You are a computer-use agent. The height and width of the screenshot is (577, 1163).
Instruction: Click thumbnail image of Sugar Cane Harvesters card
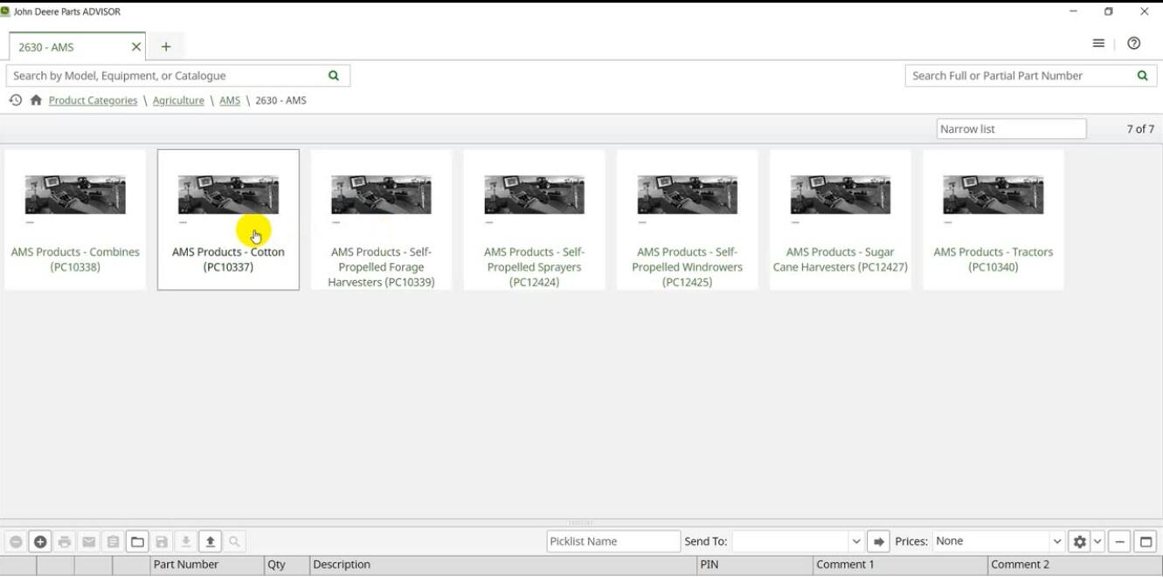click(x=841, y=195)
